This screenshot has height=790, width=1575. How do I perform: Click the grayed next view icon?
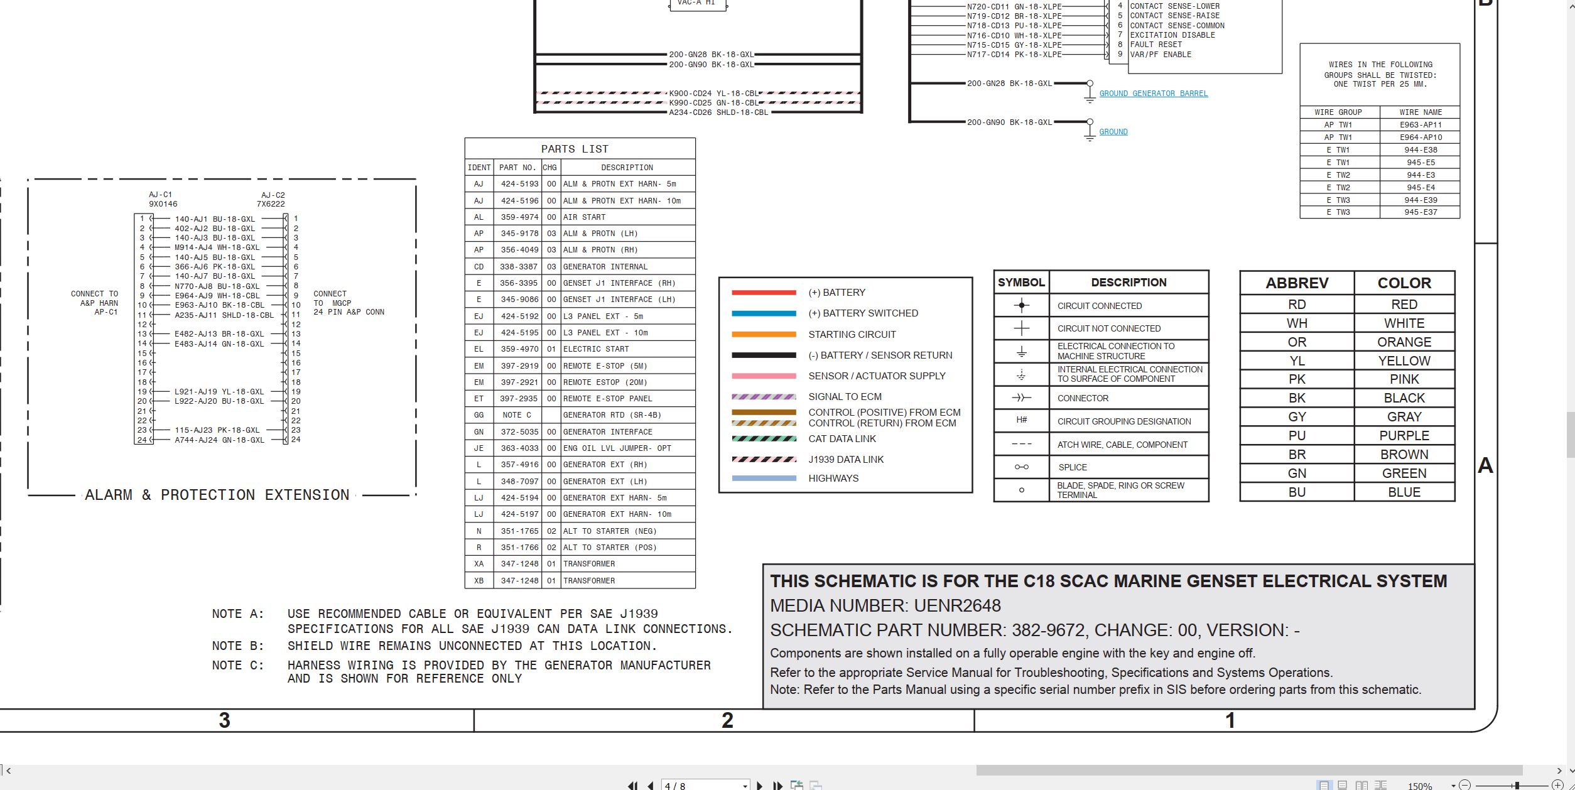[816, 785]
